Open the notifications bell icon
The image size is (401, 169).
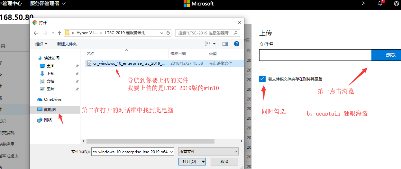click(381, 4)
